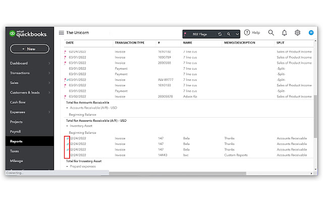Refresh the flags count with the sync icon
The width and height of the screenshot is (323, 202).
tap(220, 34)
